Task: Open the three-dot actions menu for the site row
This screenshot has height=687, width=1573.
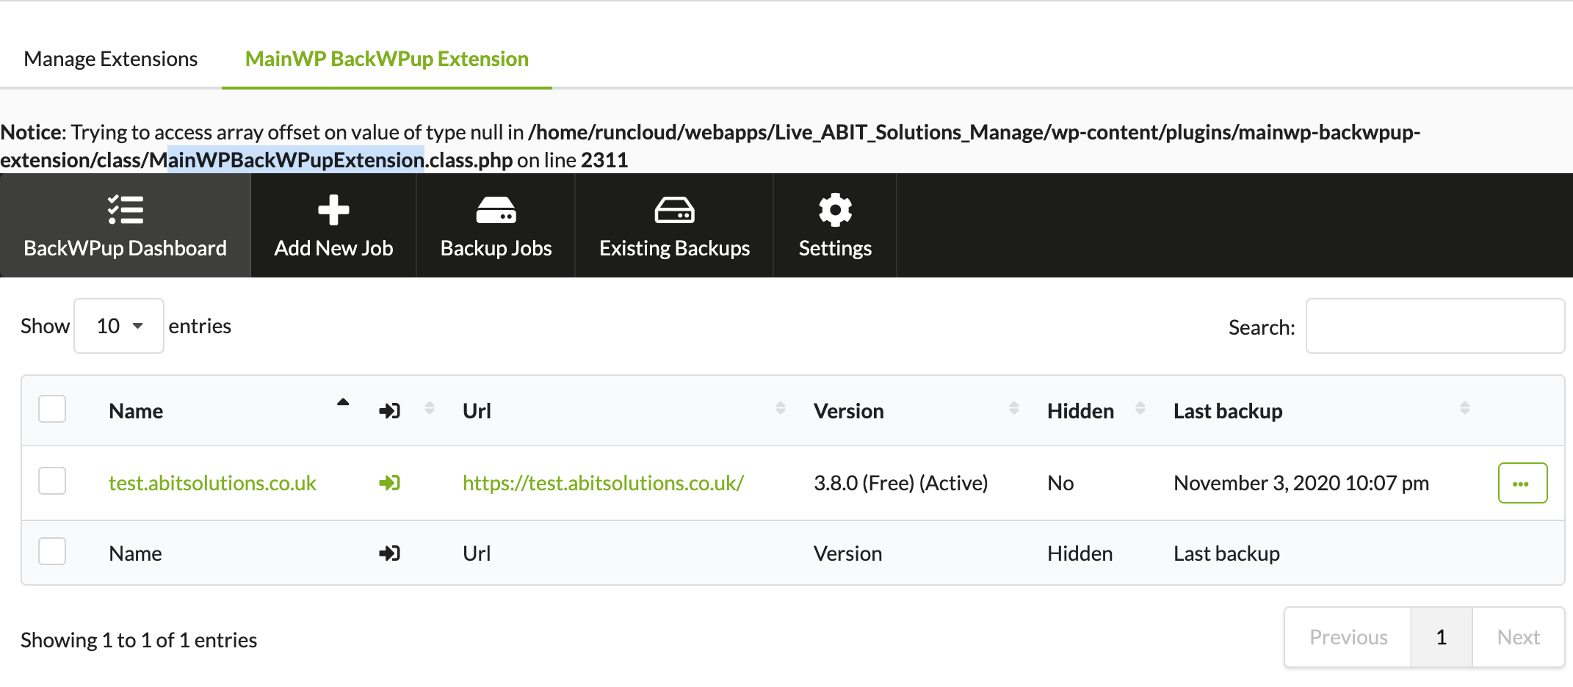Action: [1522, 483]
